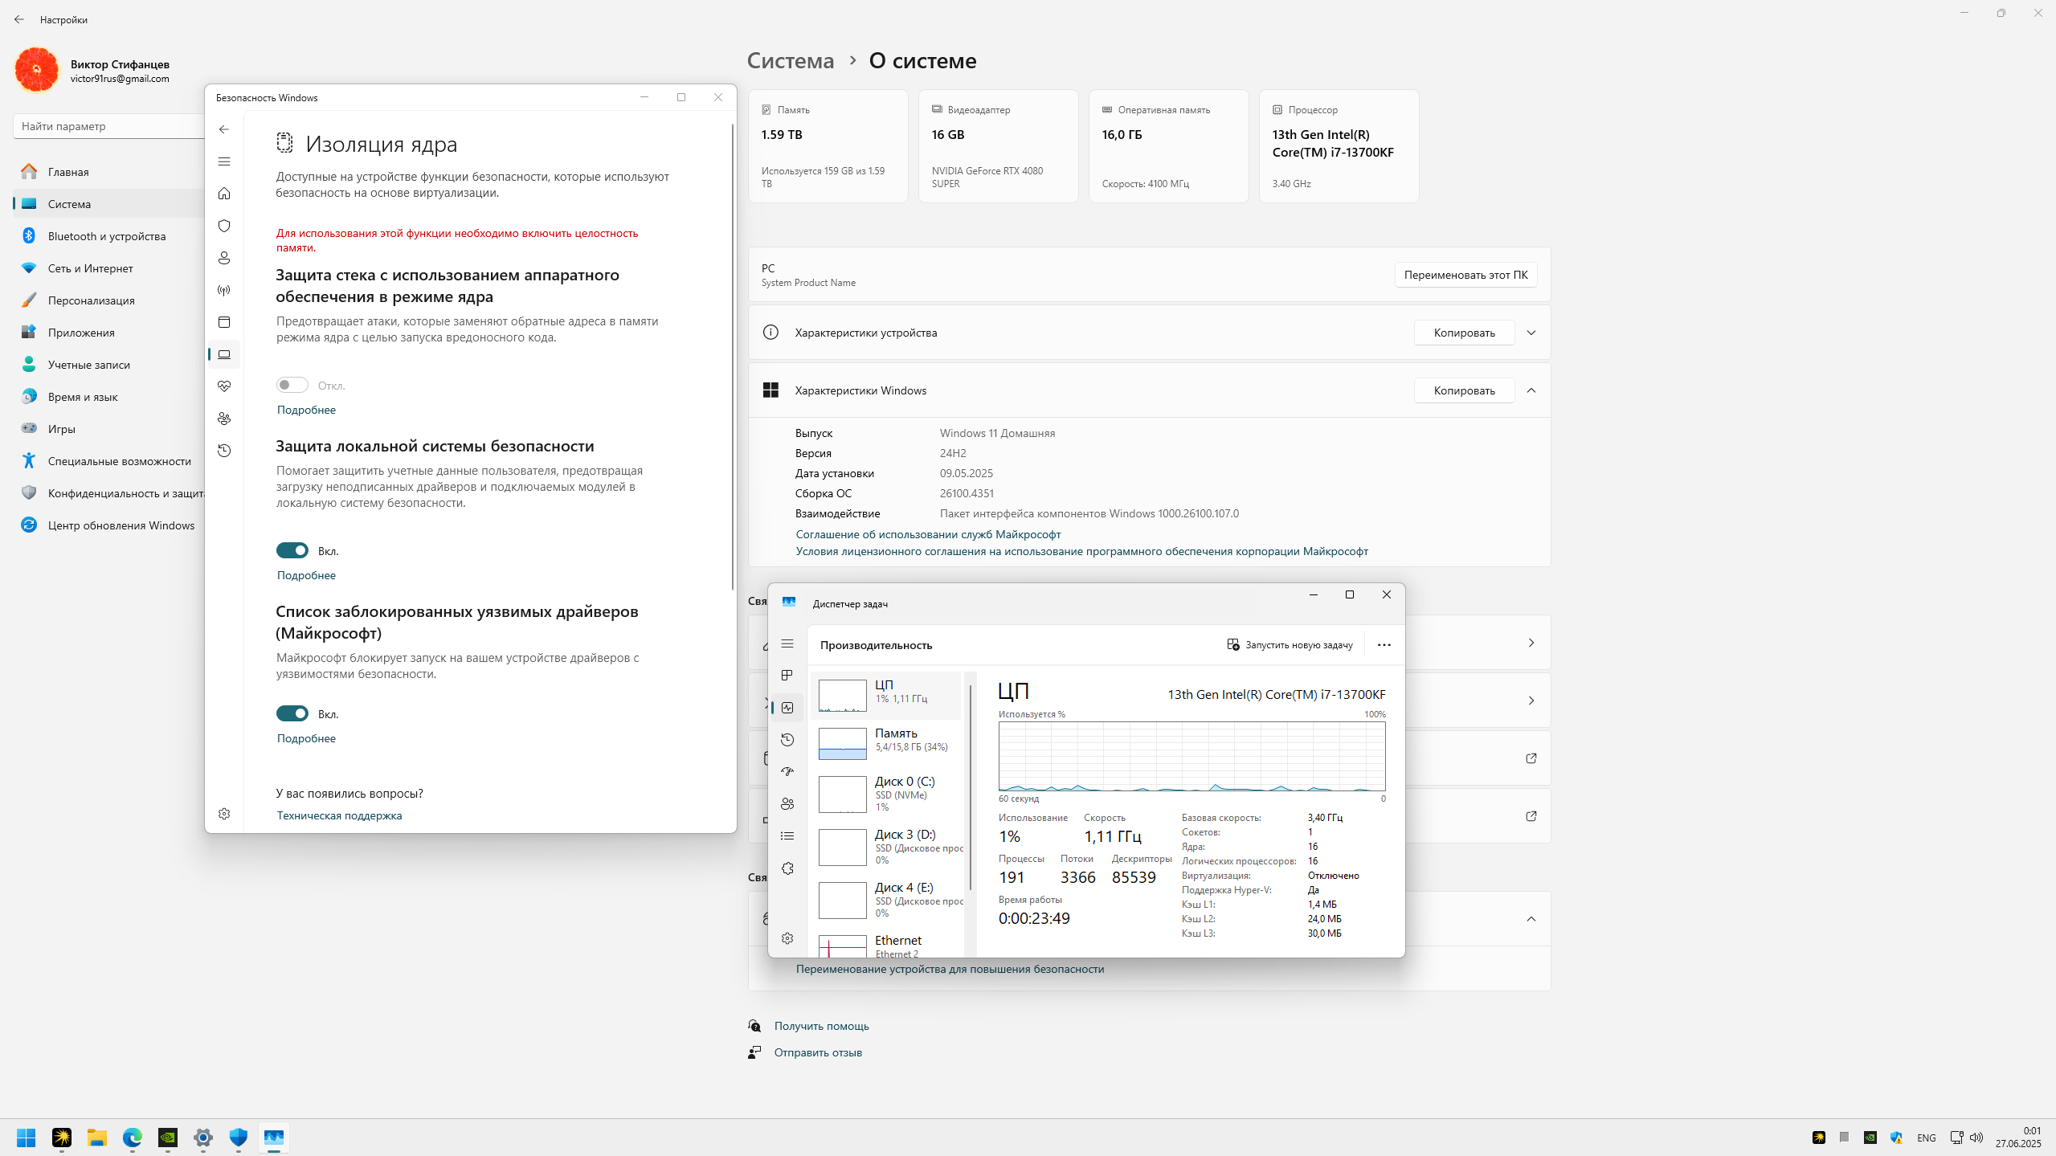Image resolution: width=2056 pixels, height=1156 pixels.
Task: Open Services puzzle icon in Task Manager
Action: [787, 868]
